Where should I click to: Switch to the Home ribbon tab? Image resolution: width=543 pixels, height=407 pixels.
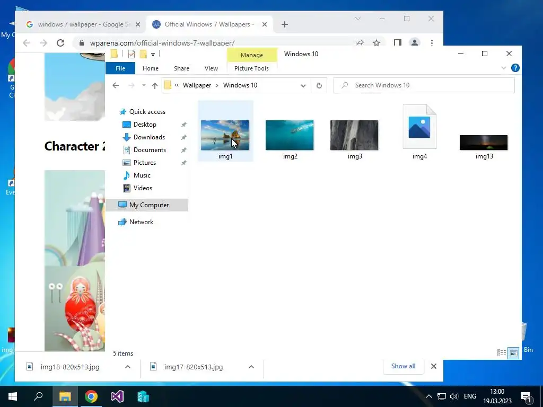point(150,68)
